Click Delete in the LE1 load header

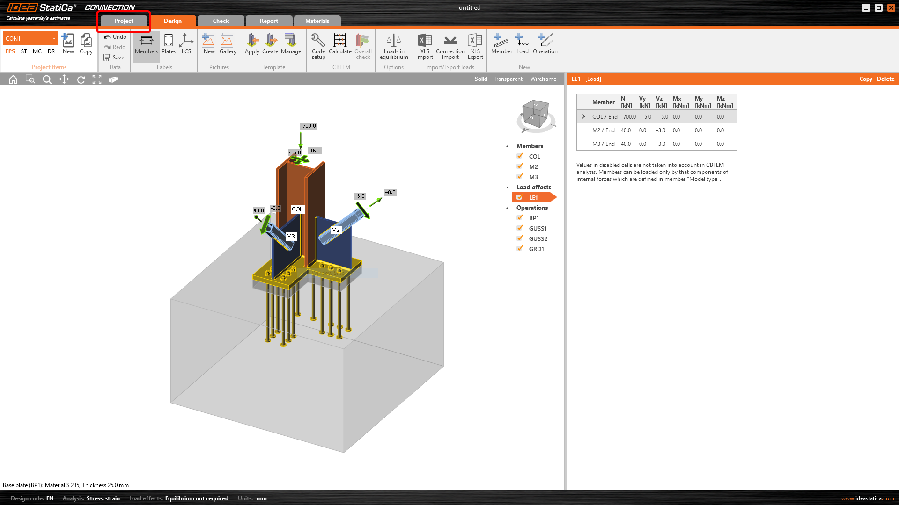tap(885, 79)
